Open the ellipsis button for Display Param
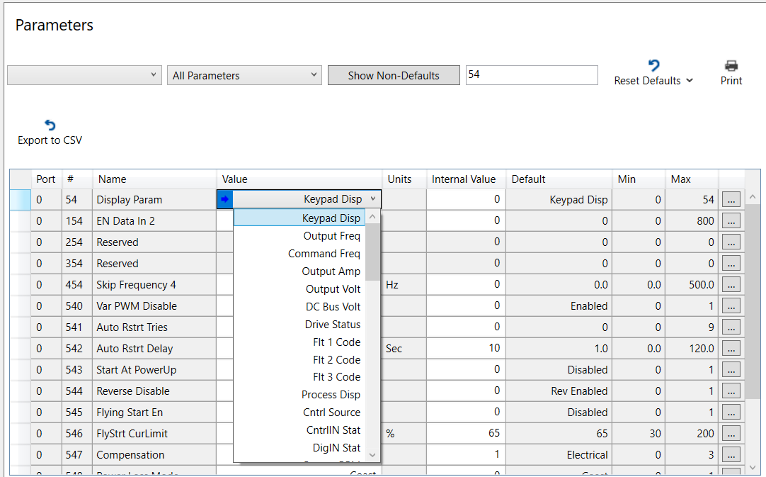The width and height of the screenshot is (766, 477). pos(731,200)
